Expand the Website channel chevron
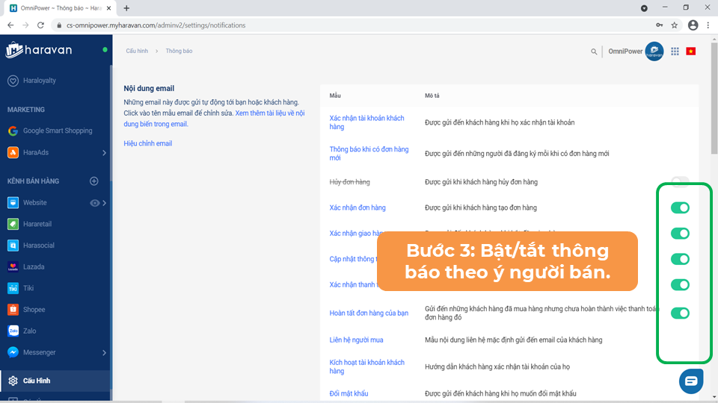The image size is (718, 403). tap(105, 203)
